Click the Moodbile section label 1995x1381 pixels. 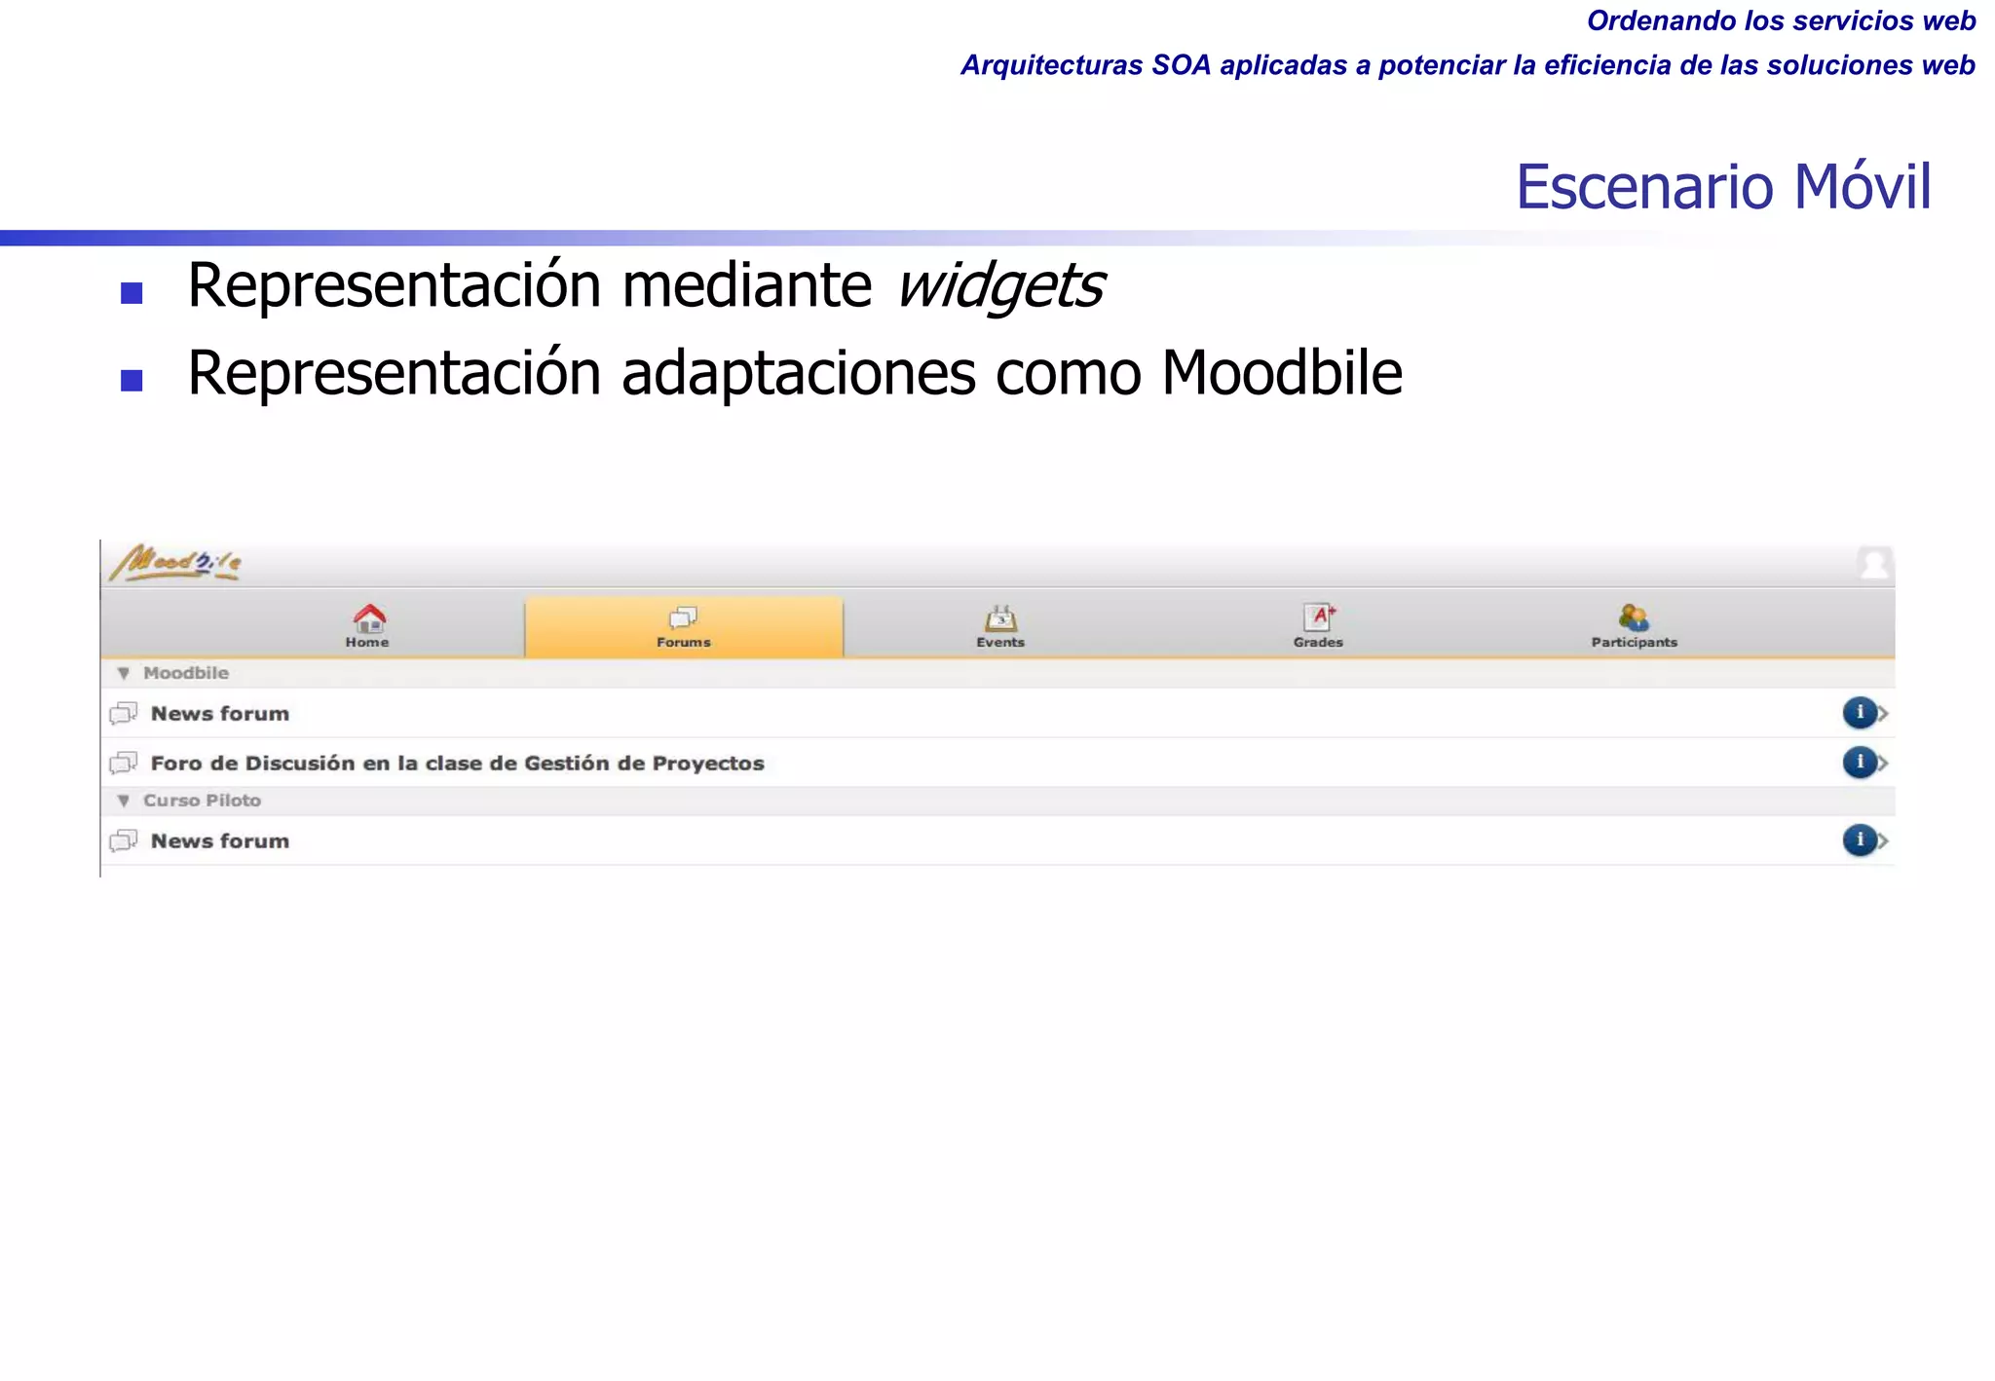(186, 673)
